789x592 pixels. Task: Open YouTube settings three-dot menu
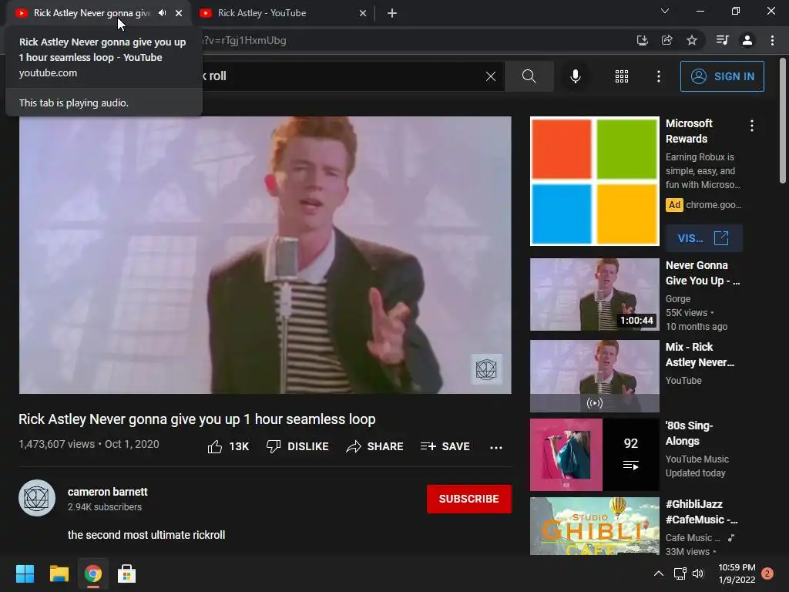click(x=659, y=76)
